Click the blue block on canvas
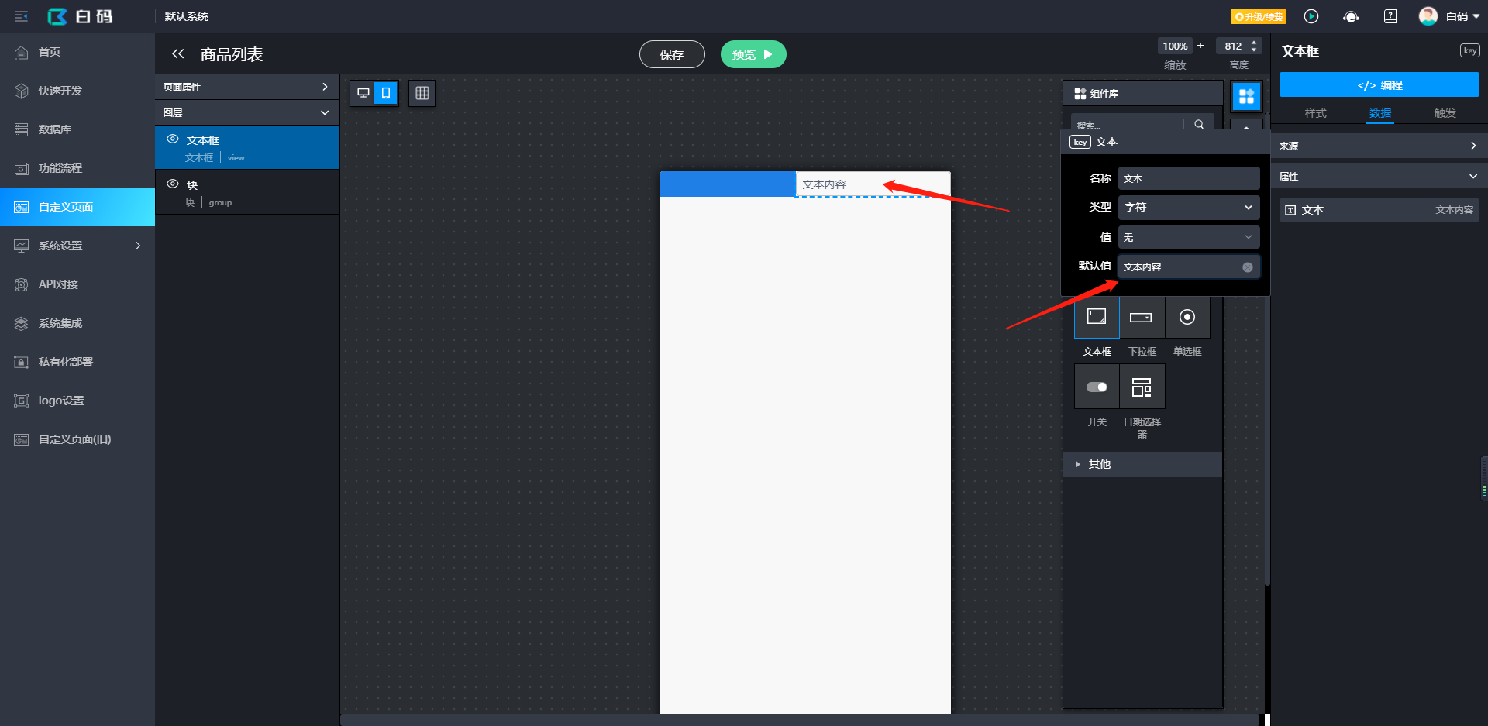The image size is (1488, 726). tap(728, 184)
